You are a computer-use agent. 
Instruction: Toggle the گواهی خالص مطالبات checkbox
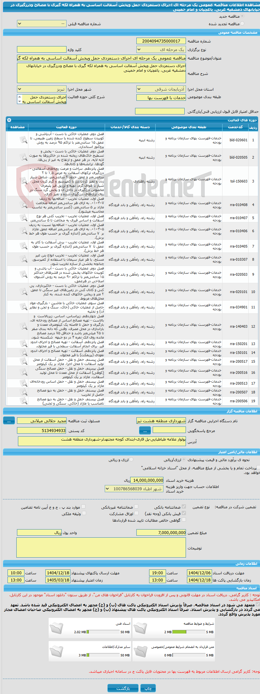point(184,520)
